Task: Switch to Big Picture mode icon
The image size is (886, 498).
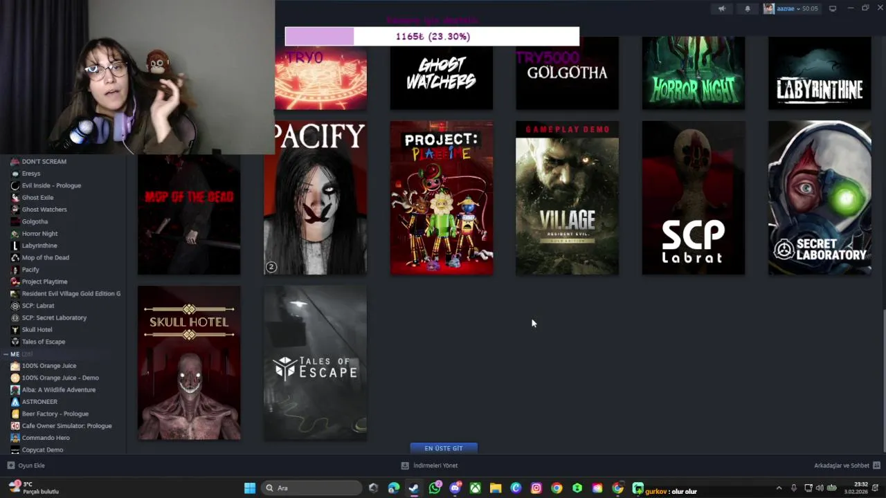Action: pyautogui.click(x=833, y=8)
